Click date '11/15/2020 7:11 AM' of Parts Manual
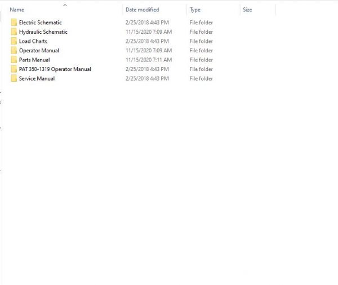 click(149, 60)
